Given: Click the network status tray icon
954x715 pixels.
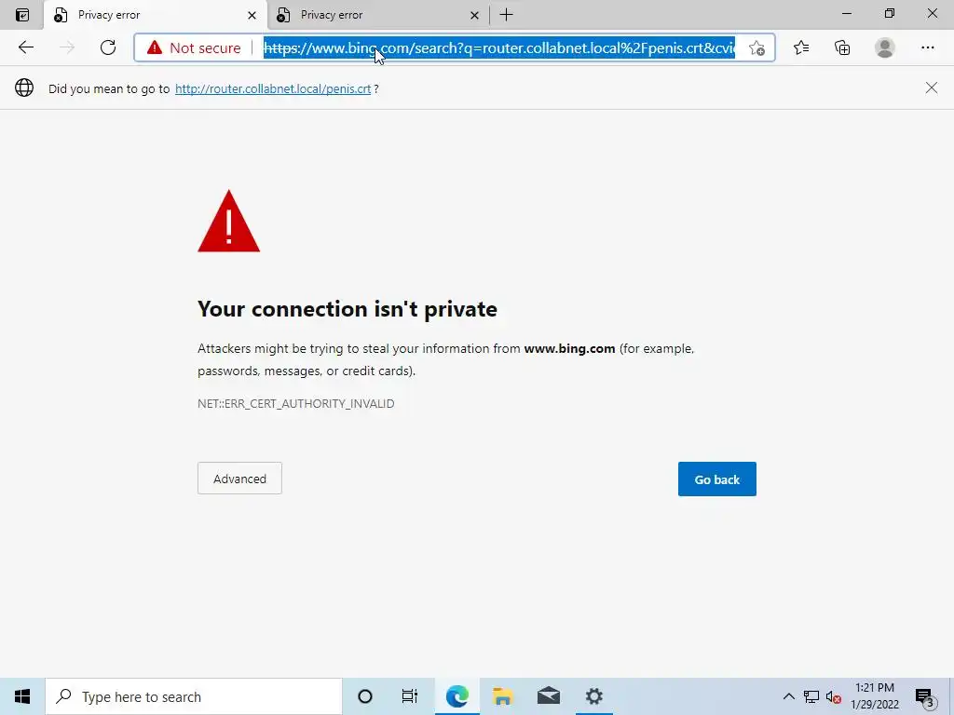Looking at the screenshot, I should [811, 696].
